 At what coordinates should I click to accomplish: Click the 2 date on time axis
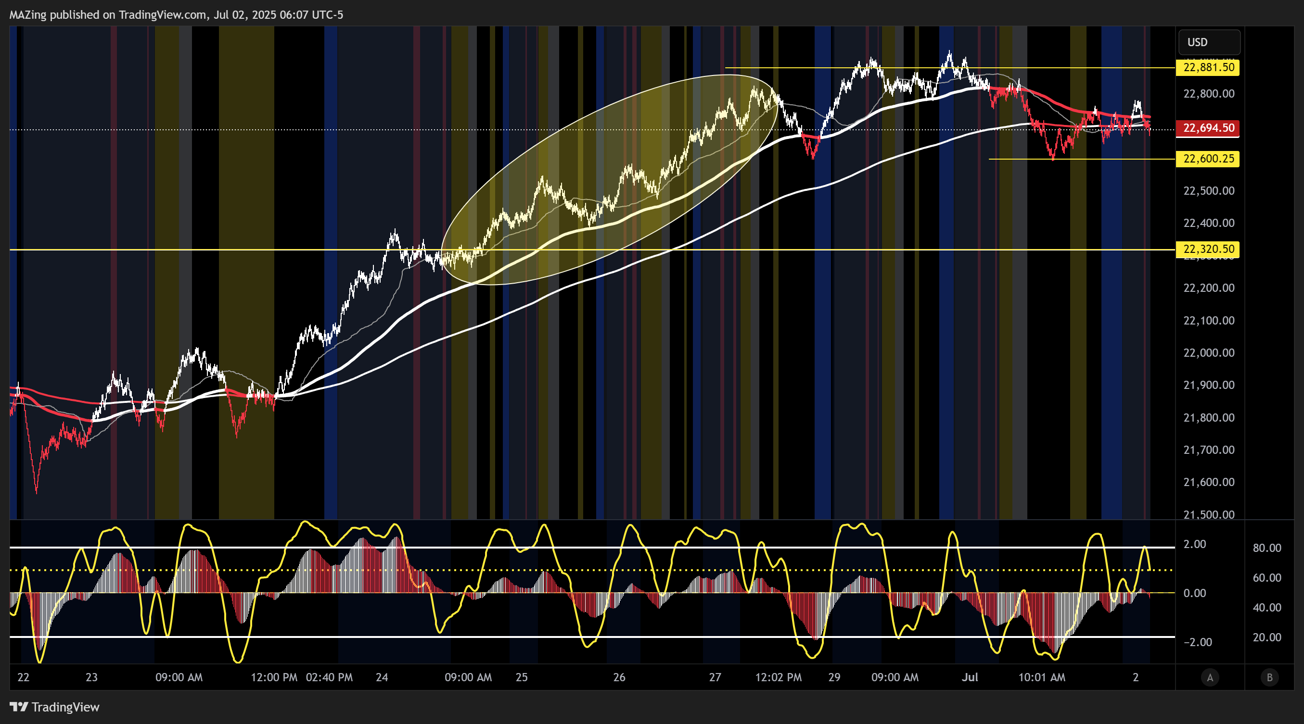pos(1136,677)
